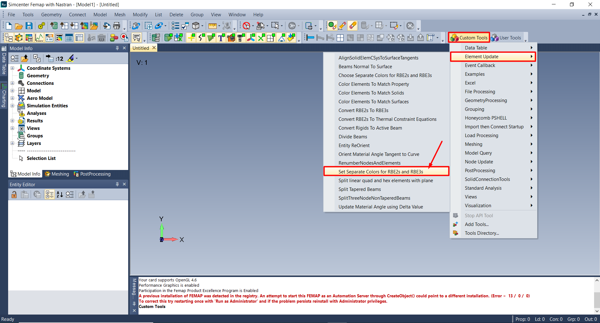Open the Mesh menu
Screen dimensions: 600x323
120,15
